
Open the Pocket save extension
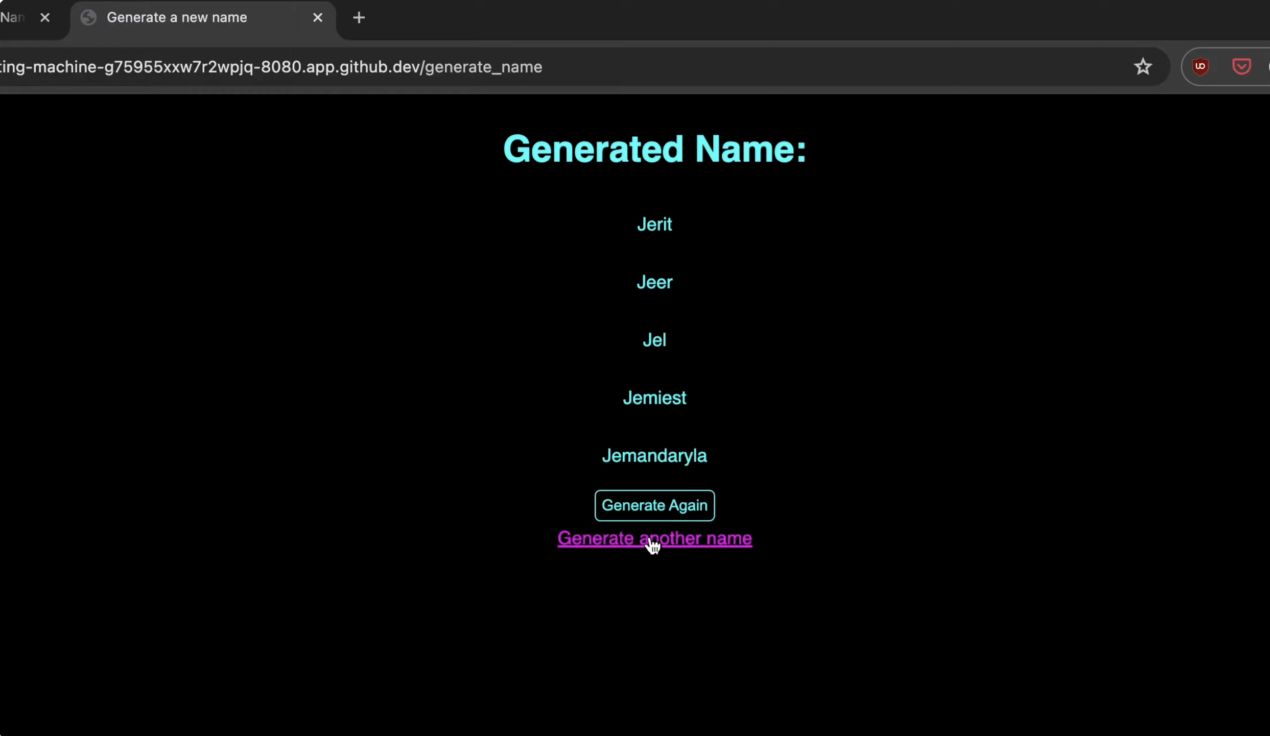1241,67
